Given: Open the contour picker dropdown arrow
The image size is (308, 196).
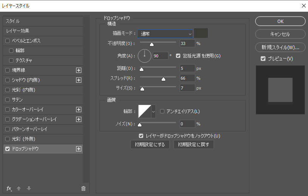Looking at the screenshot, I should coord(153,111).
